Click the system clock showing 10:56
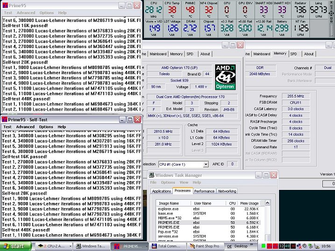Image resolution: width=335 pixels, height=251 pixels. coord(326,246)
